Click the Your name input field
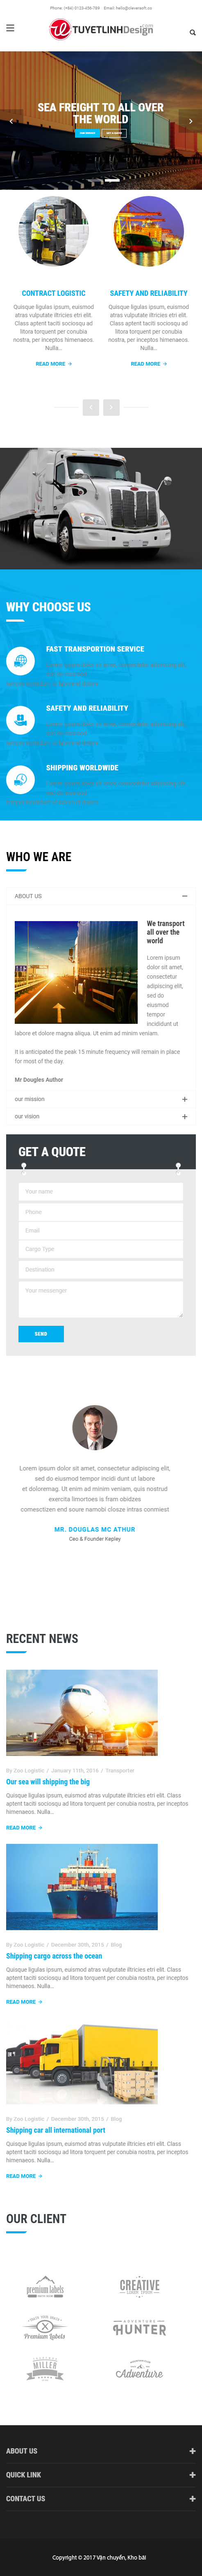Viewport: 202px width, 2576px height. 100,1192
